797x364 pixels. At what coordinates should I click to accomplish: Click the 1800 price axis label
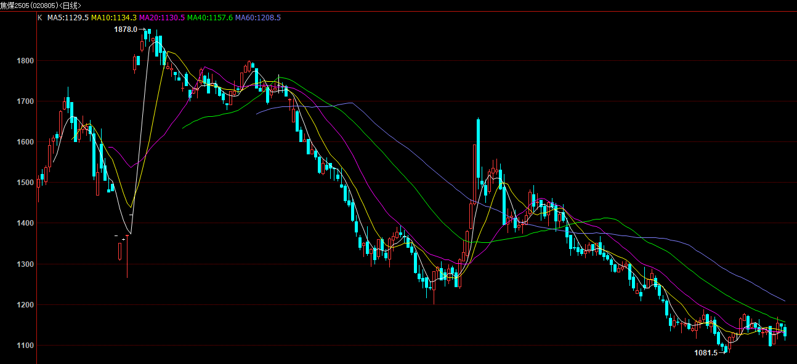tap(26, 61)
